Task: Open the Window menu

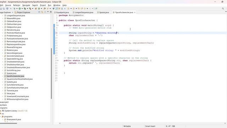Action: 57,5
